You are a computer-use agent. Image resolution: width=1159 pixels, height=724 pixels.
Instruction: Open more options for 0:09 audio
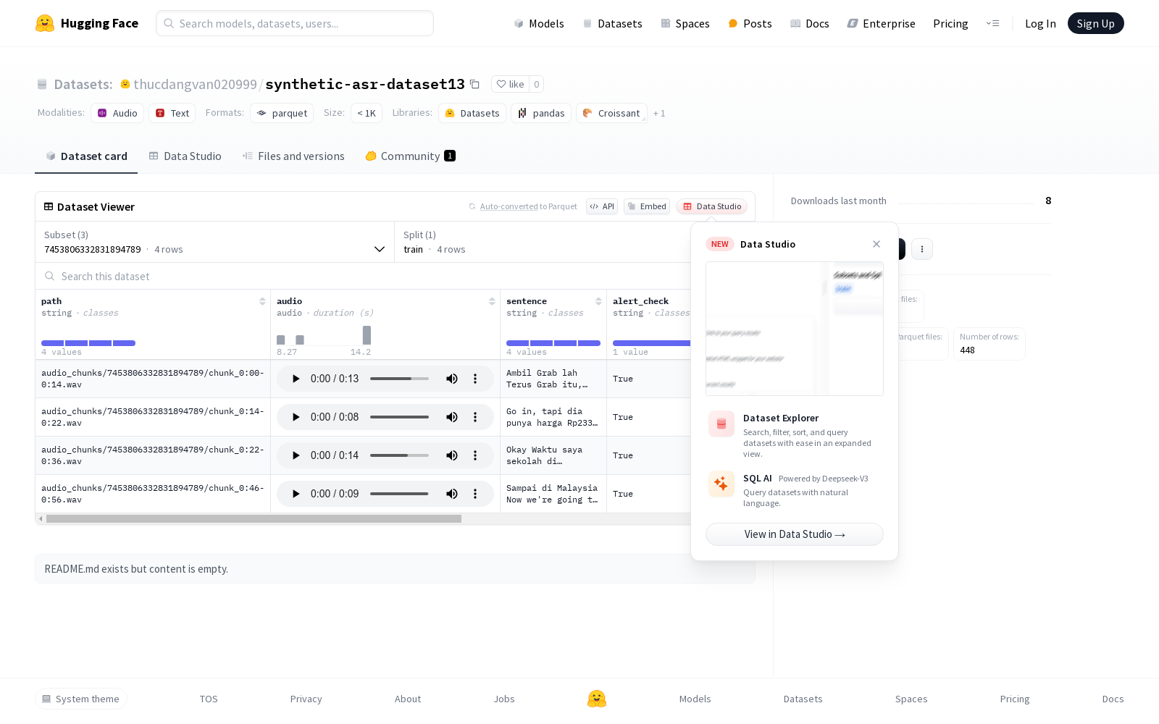coord(475,494)
